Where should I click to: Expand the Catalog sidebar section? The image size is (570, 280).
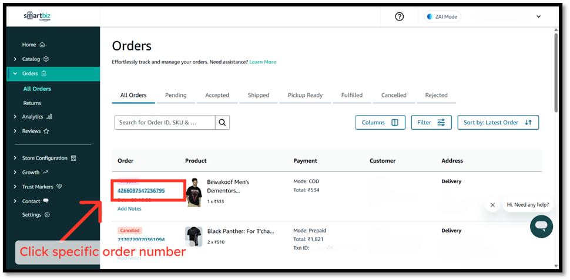[x=31, y=59]
